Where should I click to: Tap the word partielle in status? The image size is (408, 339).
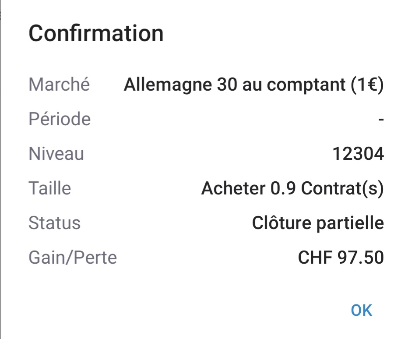coord(350,223)
